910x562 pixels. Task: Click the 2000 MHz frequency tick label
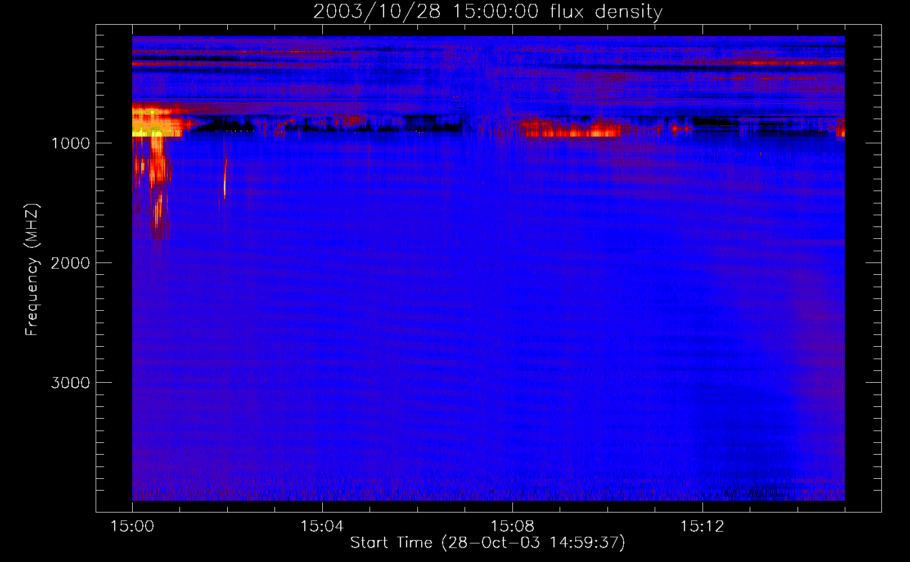click(x=70, y=263)
